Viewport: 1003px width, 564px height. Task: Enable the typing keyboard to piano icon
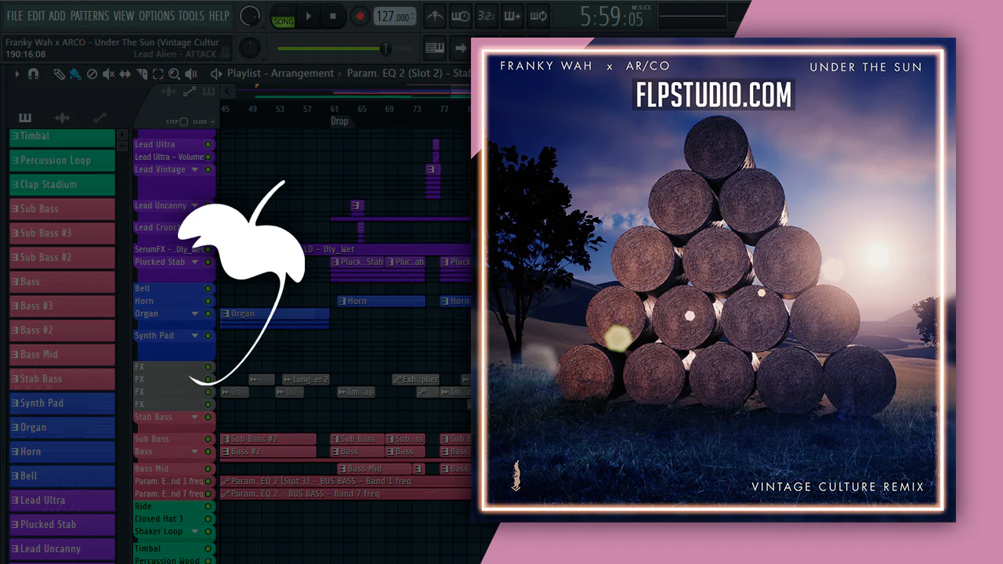[435, 48]
